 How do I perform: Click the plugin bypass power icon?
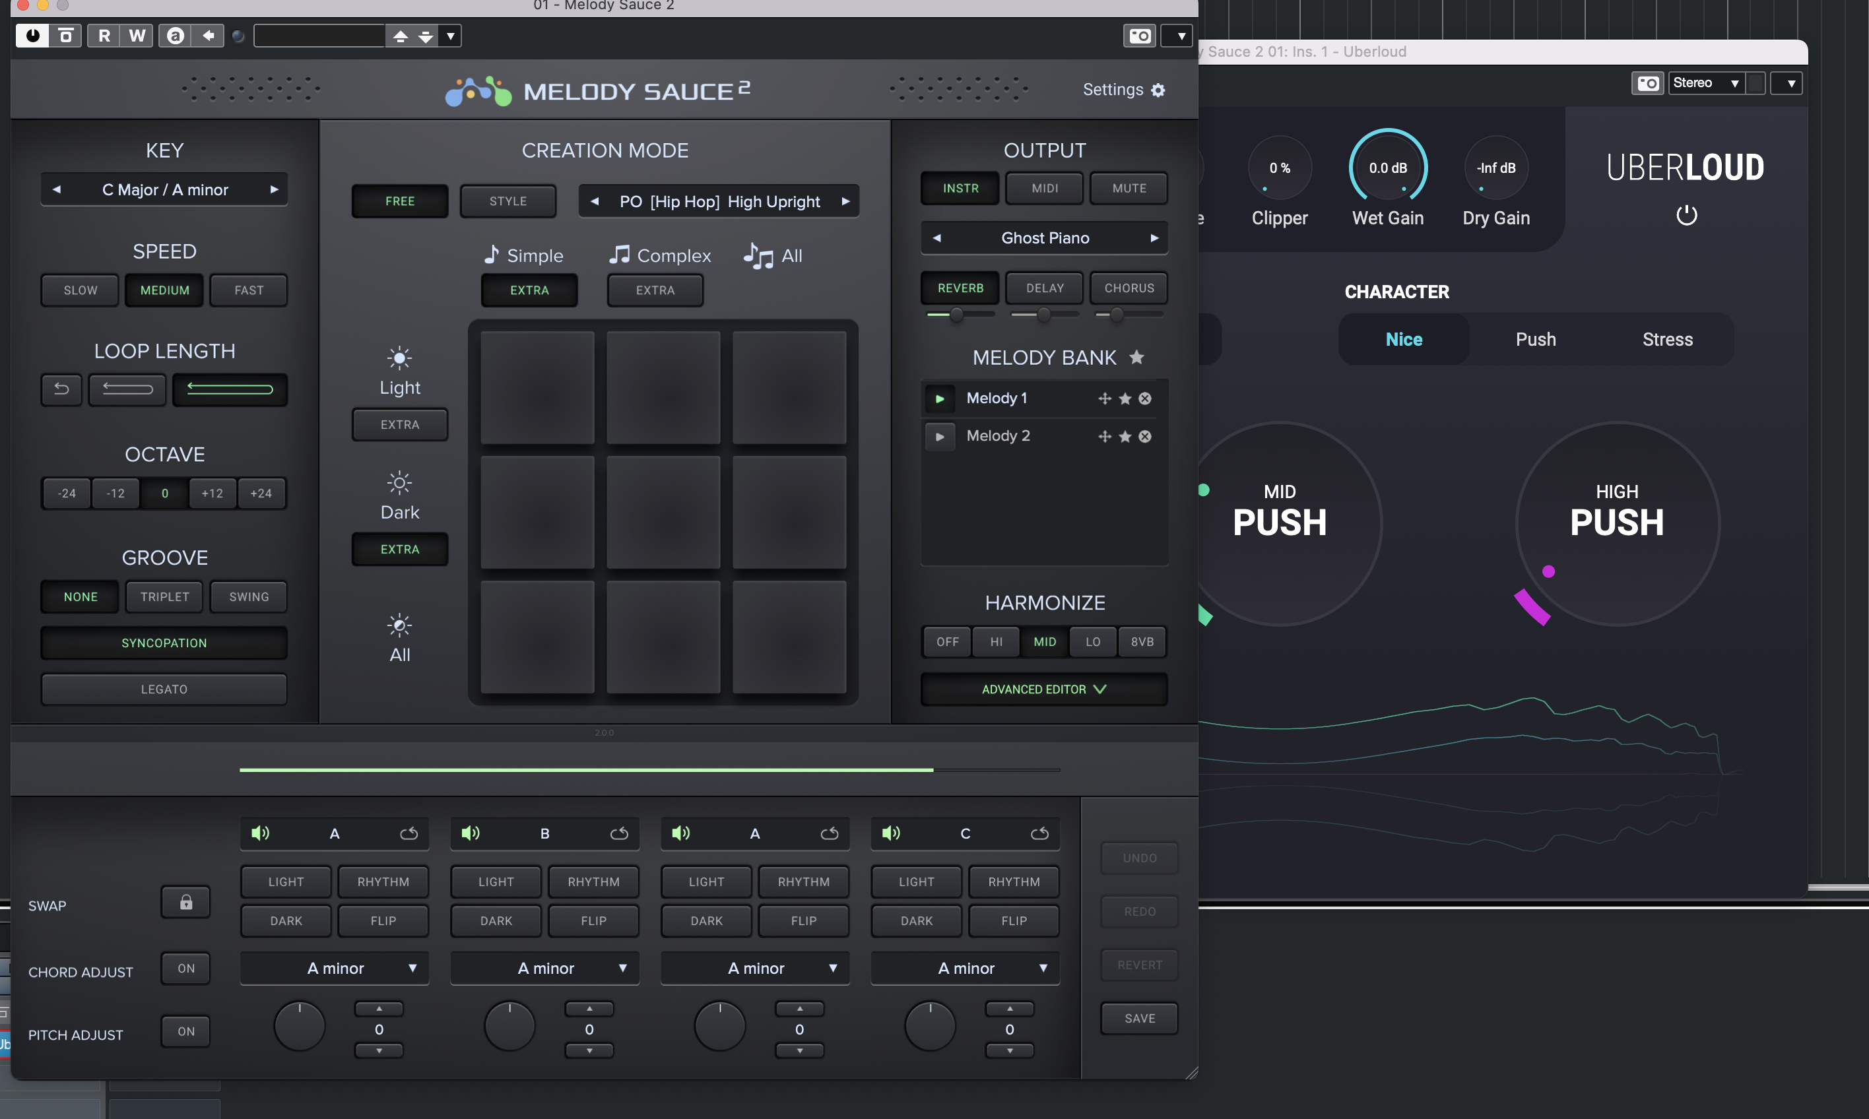coord(32,36)
